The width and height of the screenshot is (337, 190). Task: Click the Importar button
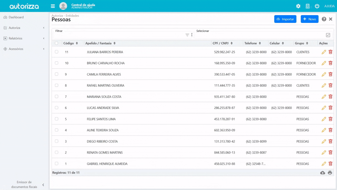[x=285, y=19]
